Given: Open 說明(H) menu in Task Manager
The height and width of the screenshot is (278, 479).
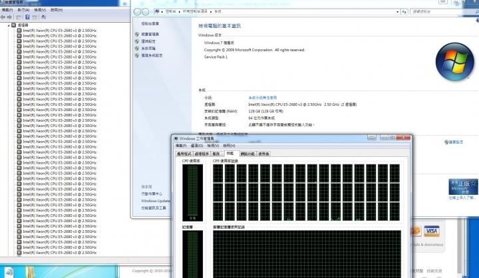Looking at the screenshot, I should [229, 146].
